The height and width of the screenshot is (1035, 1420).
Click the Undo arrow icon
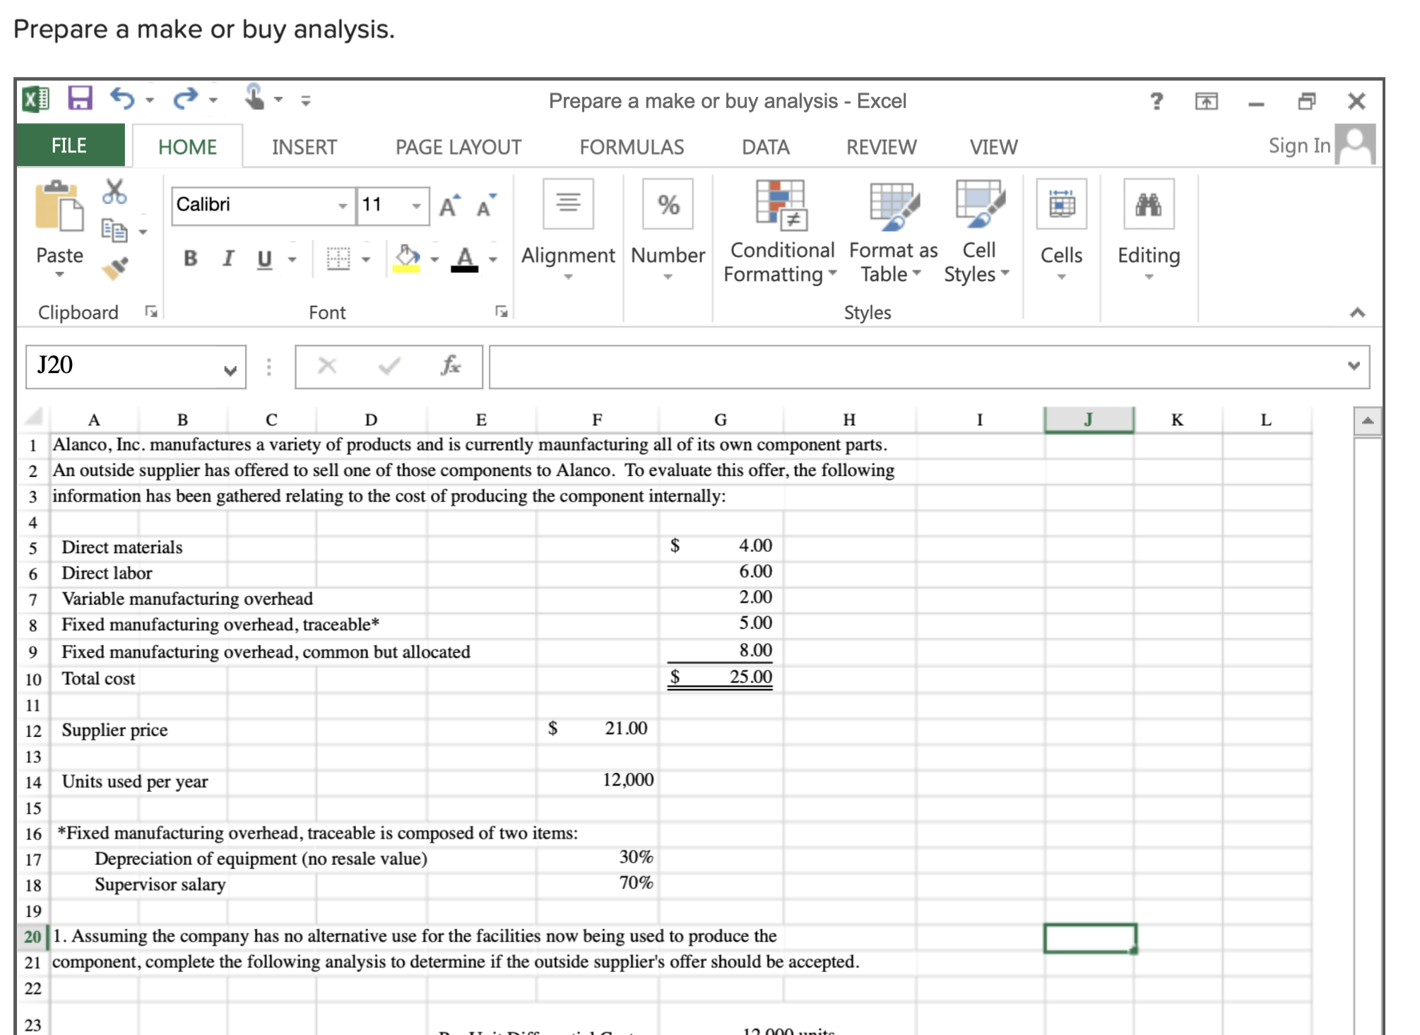[x=122, y=98]
